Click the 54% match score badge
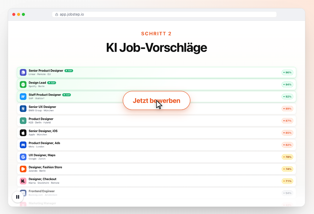 (x=287, y=193)
